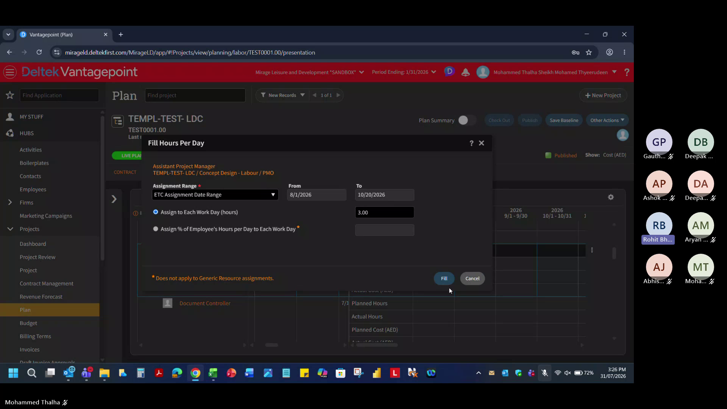This screenshot has width=727, height=409.
Task: Expand the Firms navigation item
Action: [10, 203]
